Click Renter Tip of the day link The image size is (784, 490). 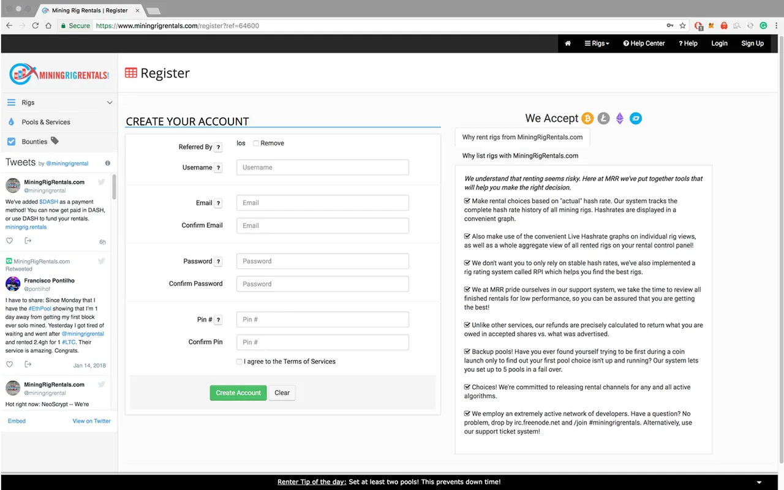(312, 482)
